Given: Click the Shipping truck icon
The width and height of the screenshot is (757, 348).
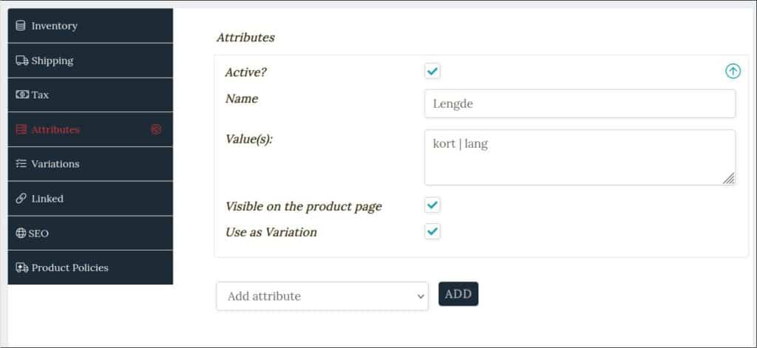Looking at the screenshot, I should (x=21, y=61).
